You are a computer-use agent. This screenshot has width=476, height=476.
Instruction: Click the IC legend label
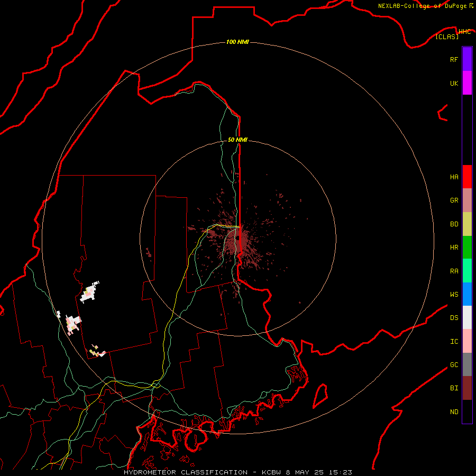tap(454, 342)
